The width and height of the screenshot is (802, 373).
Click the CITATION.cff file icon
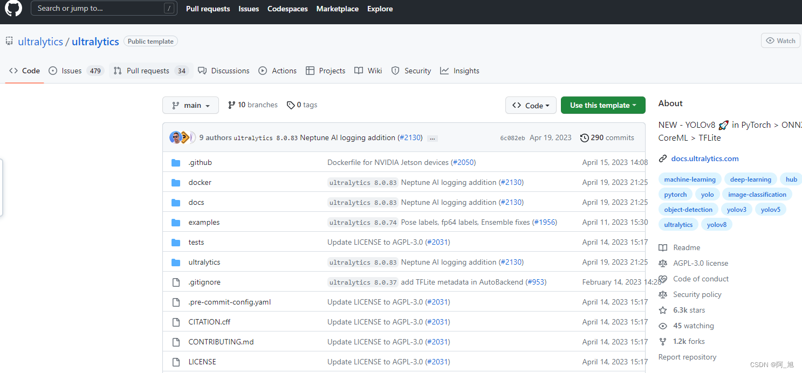(x=175, y=322)
